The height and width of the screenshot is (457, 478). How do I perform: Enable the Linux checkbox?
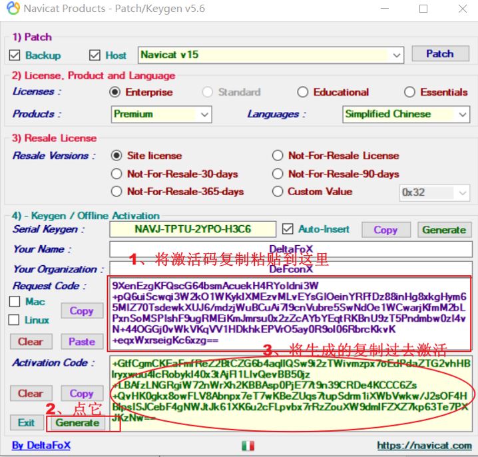pos(13,320)
